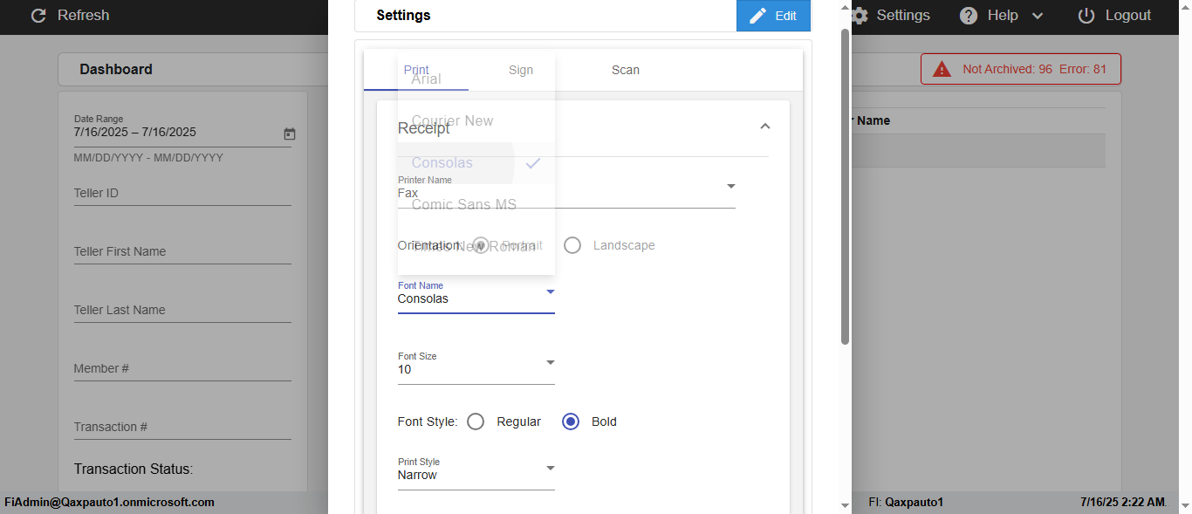Click the pencil Edit icon

tap(757, 16)
